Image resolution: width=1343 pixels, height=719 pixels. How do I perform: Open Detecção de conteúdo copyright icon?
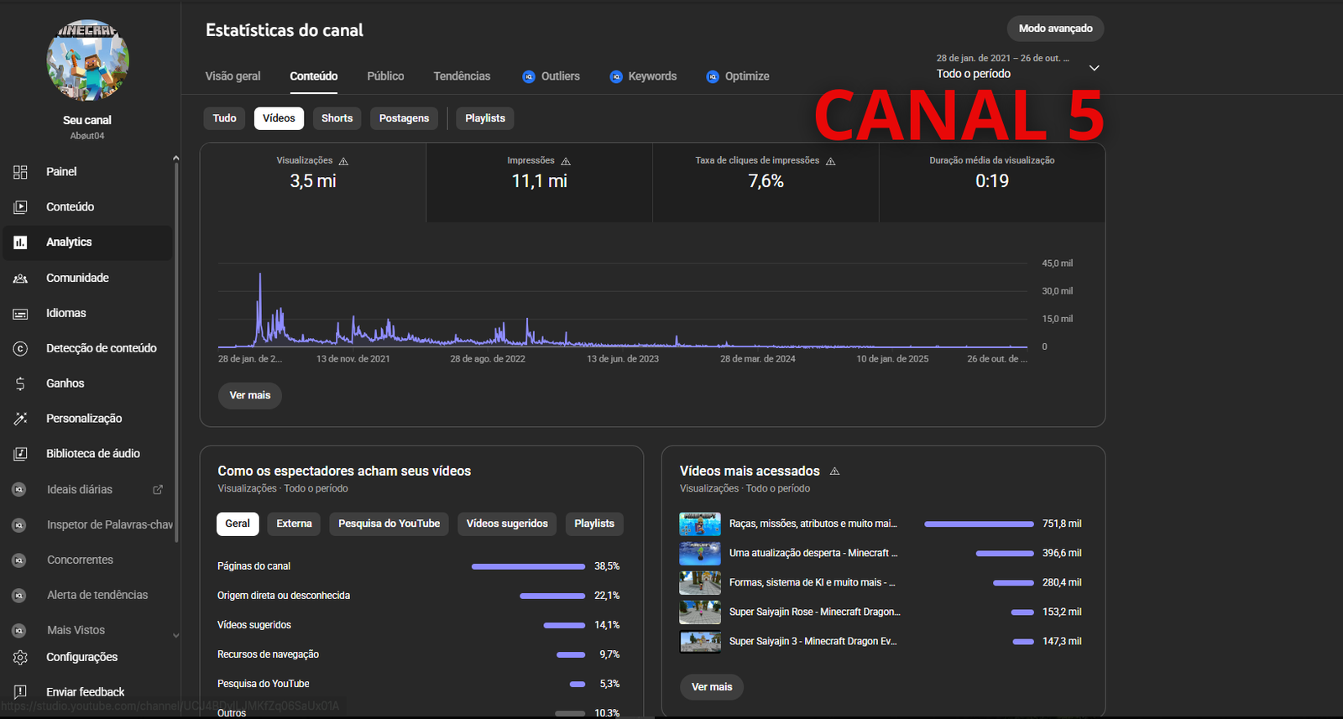(20, 349)
